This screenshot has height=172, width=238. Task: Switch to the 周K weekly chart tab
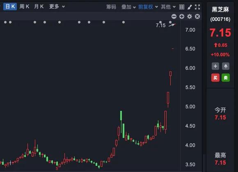point(24,7)
